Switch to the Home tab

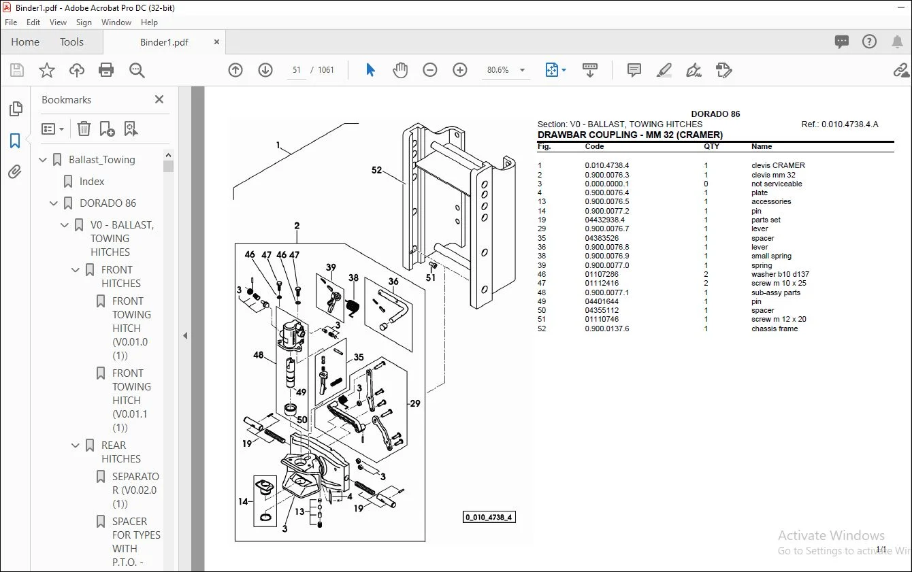point(25,42)
